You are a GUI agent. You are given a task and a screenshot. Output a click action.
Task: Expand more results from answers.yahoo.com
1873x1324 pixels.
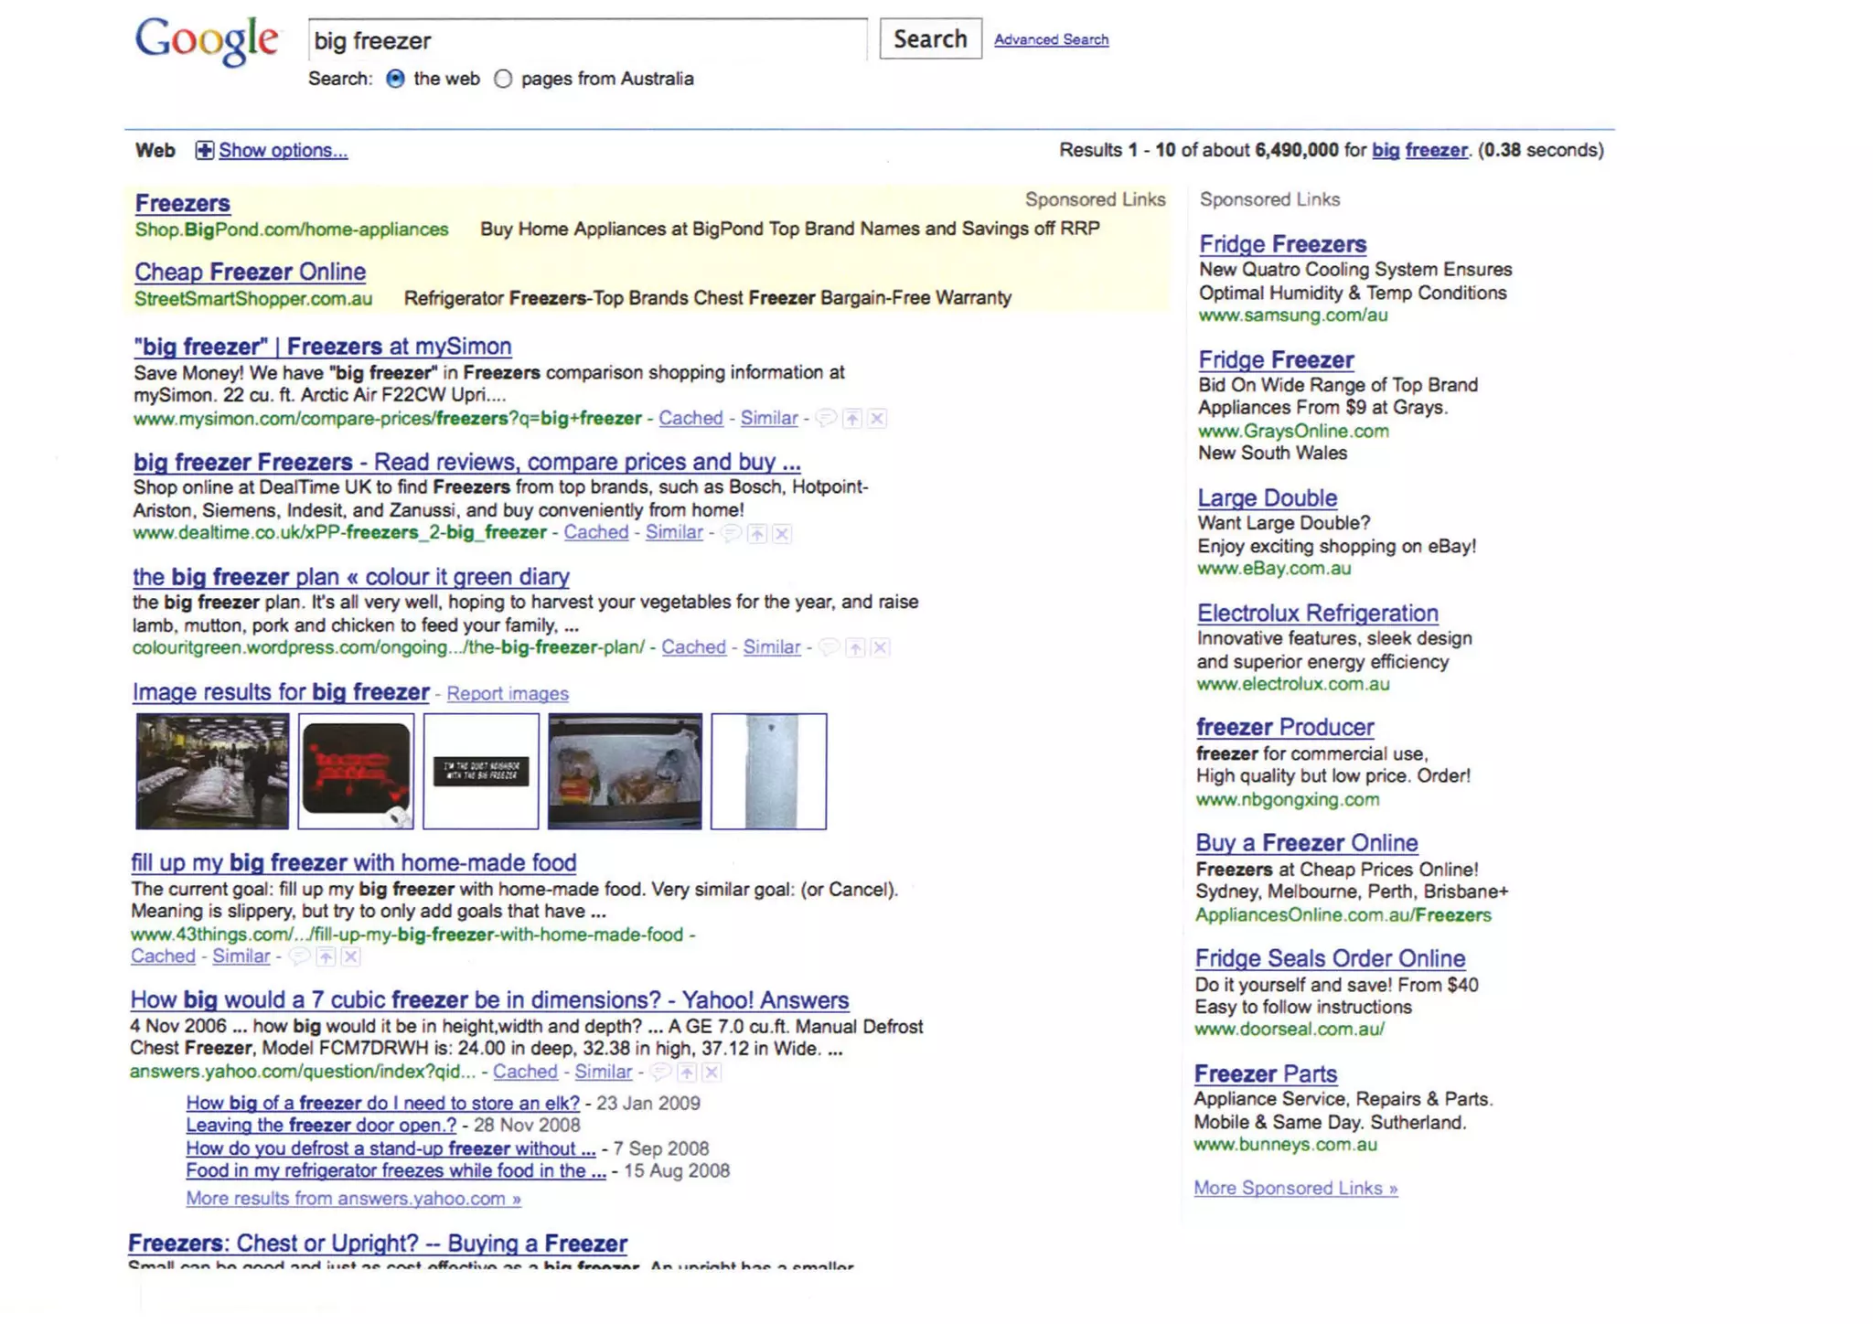(x=353, y=1199)
